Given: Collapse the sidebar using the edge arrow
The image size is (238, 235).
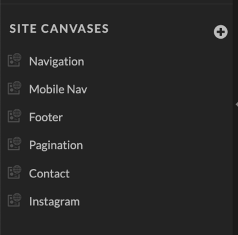Looking at the screenshot, I should [237, 104].
